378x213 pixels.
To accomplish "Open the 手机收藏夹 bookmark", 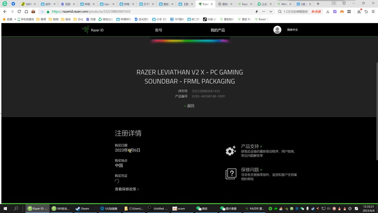I will [x=26, y=19].
